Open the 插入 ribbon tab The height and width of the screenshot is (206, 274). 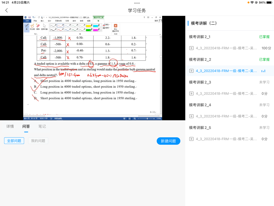click(42, 21)
